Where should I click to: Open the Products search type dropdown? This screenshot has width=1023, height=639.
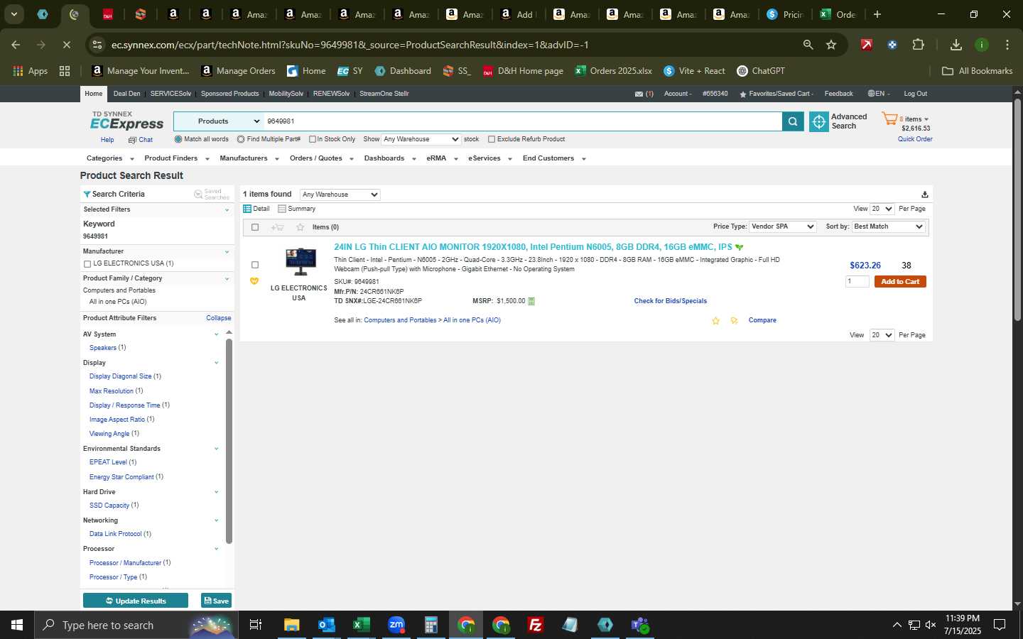tap(219, 121)
